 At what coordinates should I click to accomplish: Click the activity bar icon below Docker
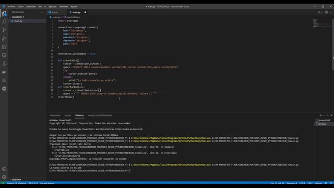[x=4, y=80]
